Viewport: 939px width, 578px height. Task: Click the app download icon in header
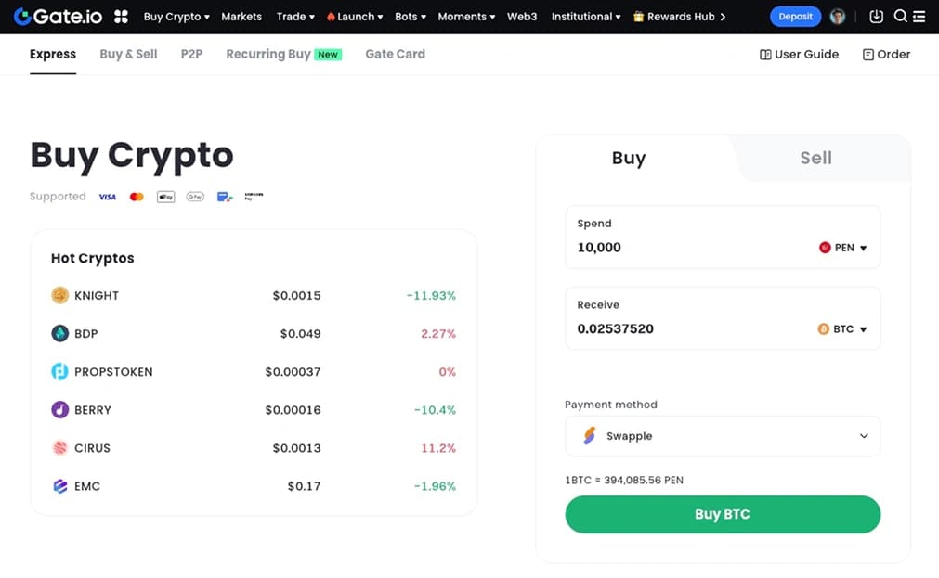(876, 16)
